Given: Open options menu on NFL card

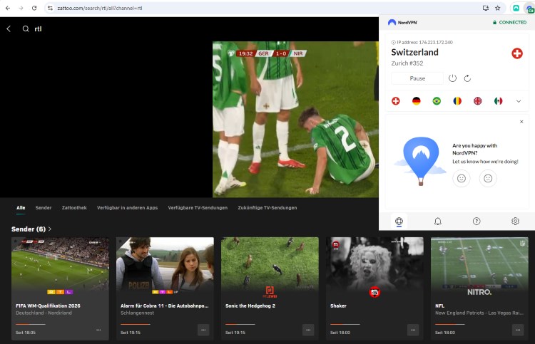Looking at the screenshot, I should (x=518, y=330).
